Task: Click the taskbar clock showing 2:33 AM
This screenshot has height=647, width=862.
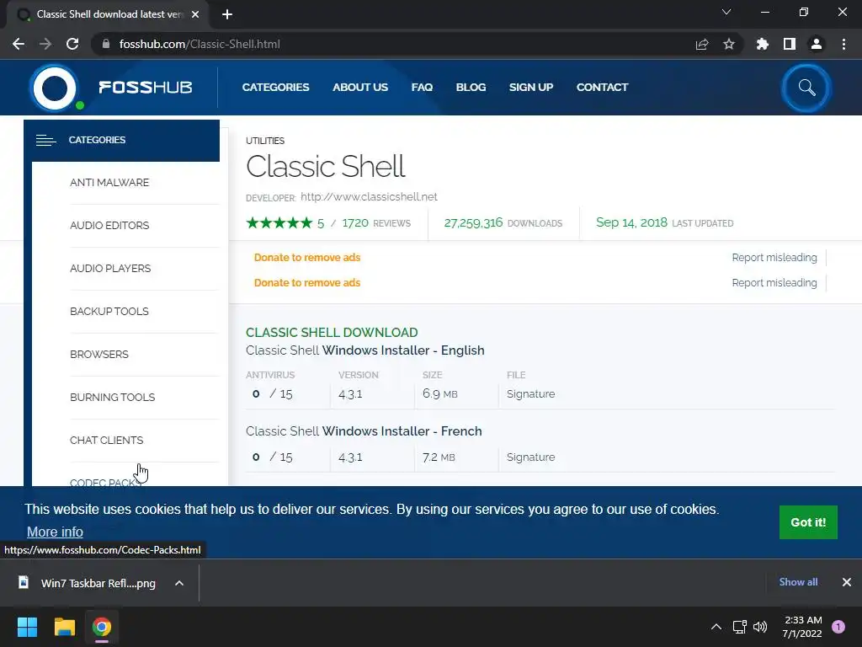Action: click(x=802, y=627)
